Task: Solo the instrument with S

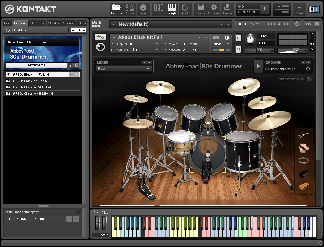Action: (238, 38)
